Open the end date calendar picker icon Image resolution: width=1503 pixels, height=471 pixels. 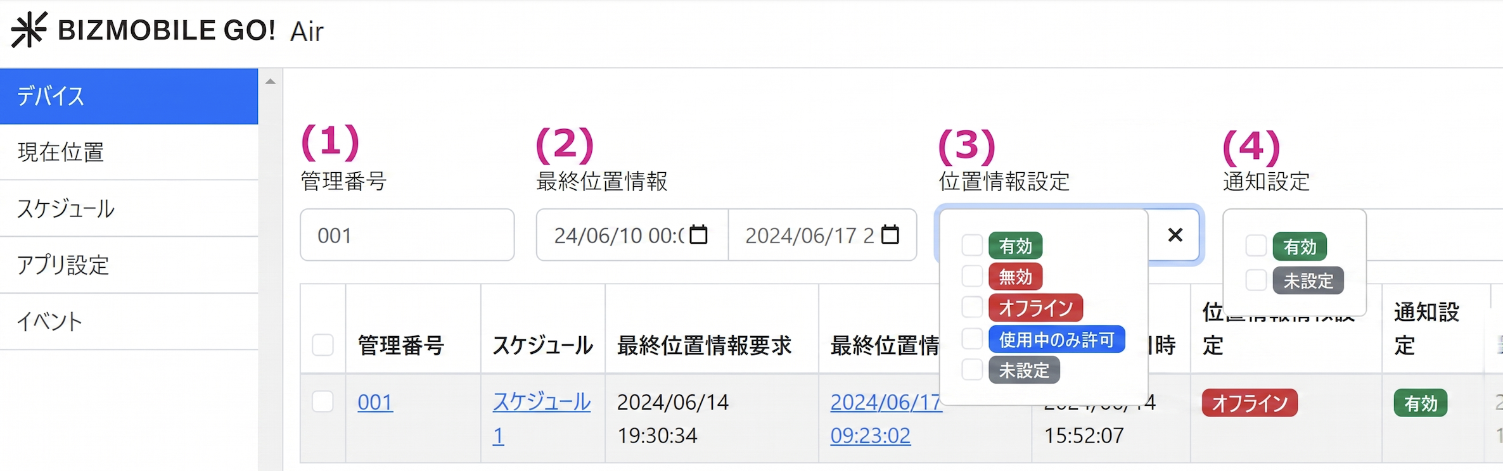click(x=890, y=235)
